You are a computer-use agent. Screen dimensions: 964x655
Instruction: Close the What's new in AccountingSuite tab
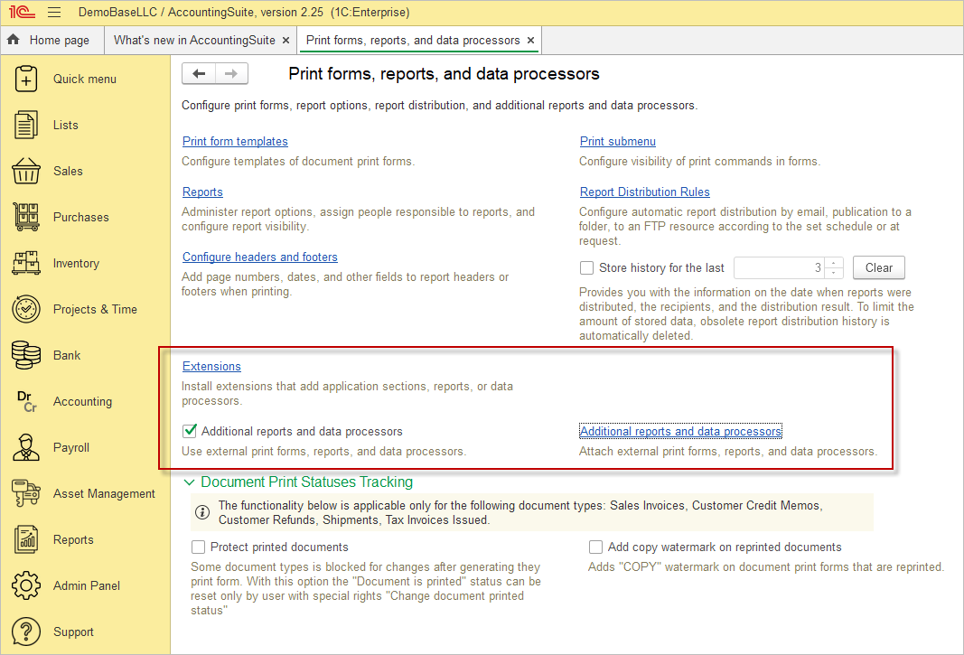(x=285, y=40)
